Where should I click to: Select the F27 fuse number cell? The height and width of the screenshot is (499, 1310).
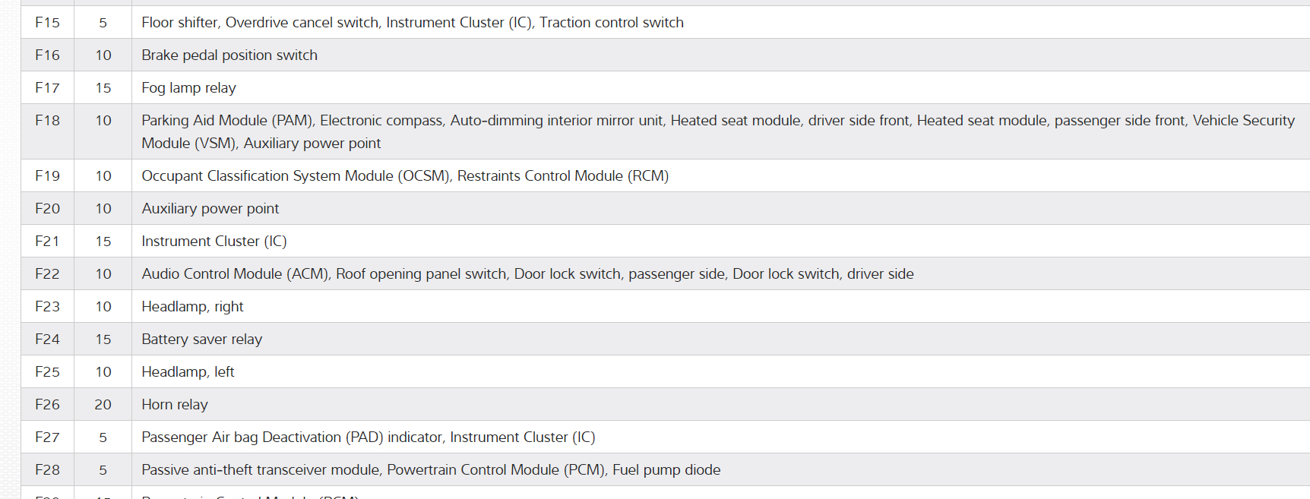pyautogui.click(x=47, y=437)
